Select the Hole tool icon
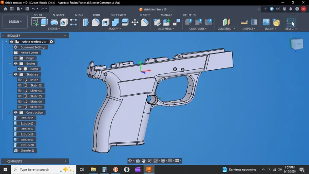This screenshot has height=174, width=309. [x=64, y=22]
